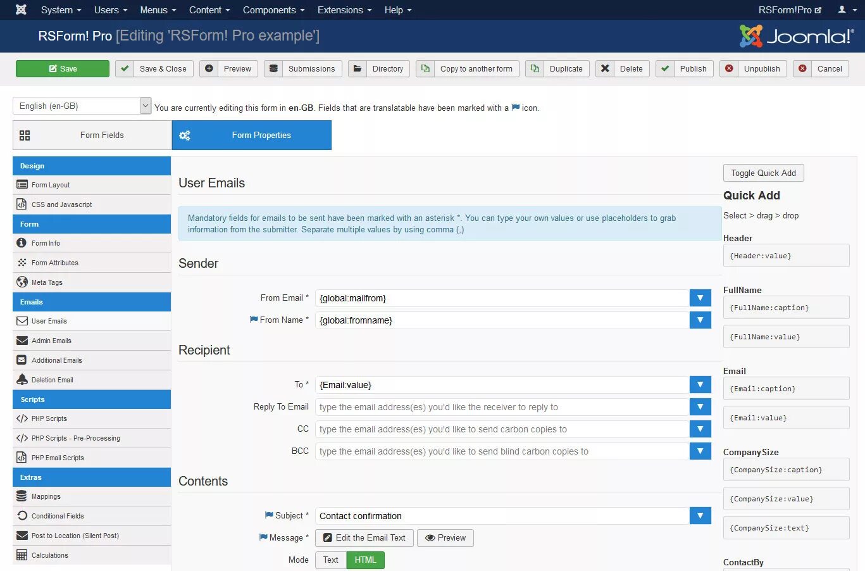
Task: Select {Email:value} Quick Add placeholder
Action: (x=787, y=418)
